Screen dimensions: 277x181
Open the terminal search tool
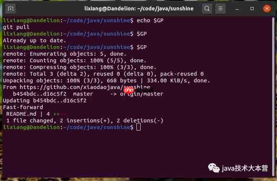(207, 9)
